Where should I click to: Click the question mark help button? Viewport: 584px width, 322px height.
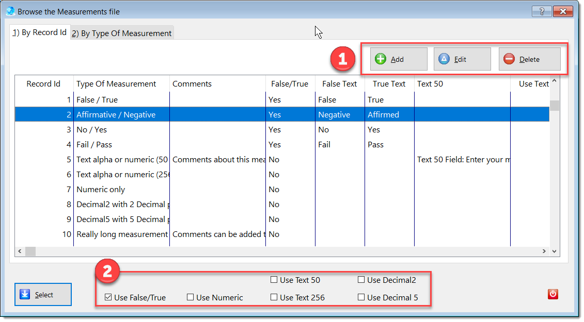[x=541, y=11]
